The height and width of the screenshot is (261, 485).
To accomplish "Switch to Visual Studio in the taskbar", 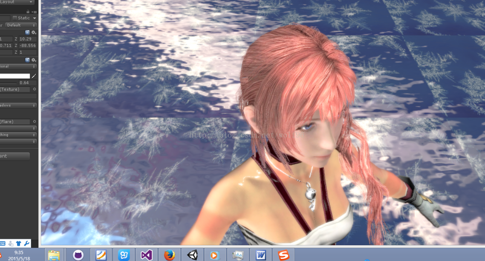I will click(x=146, y=255).
